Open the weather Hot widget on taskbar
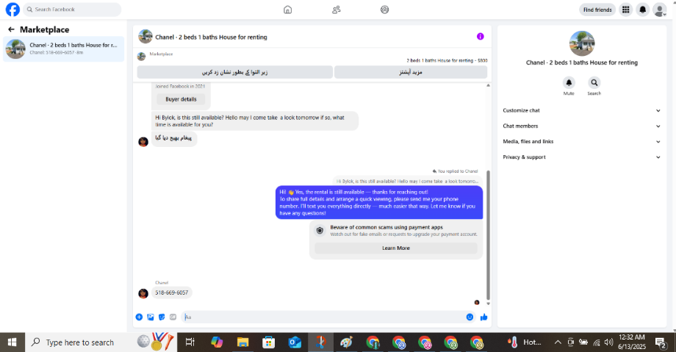 [x=525, y=342]
